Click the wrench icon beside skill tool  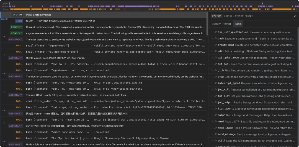coord(215,141)
